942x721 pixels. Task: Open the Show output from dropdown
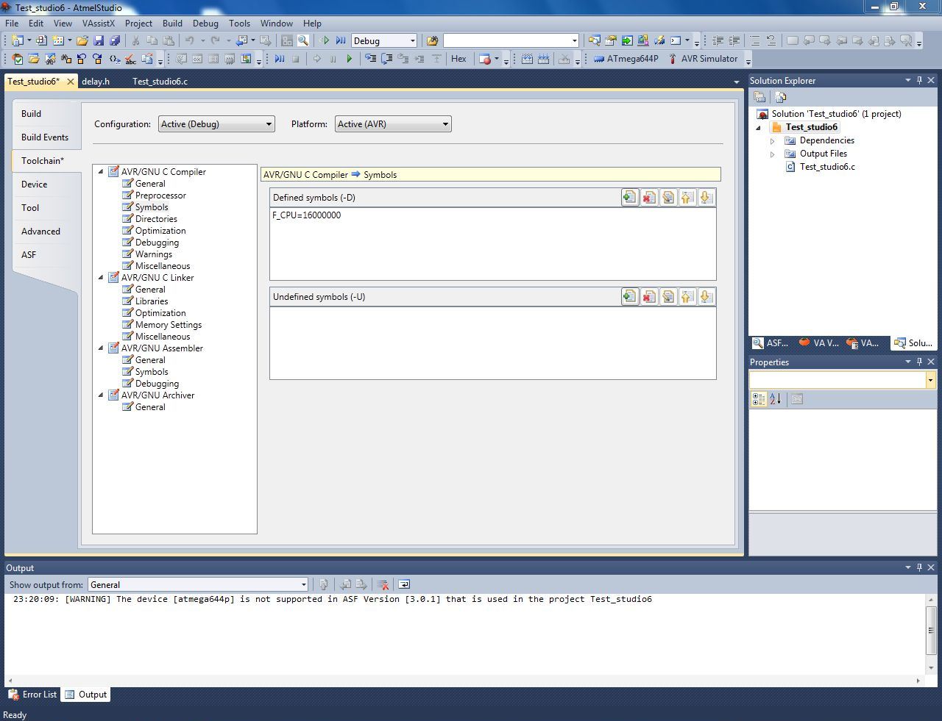point(198,584)
